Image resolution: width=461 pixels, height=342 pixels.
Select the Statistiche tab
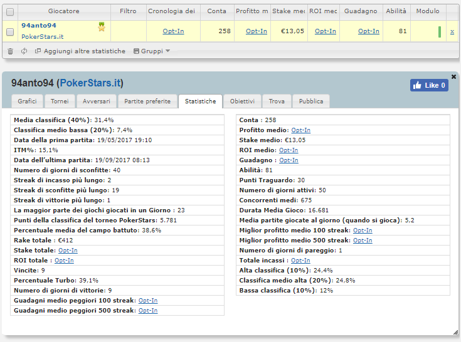pyautogui.click(x=201, y=101)
